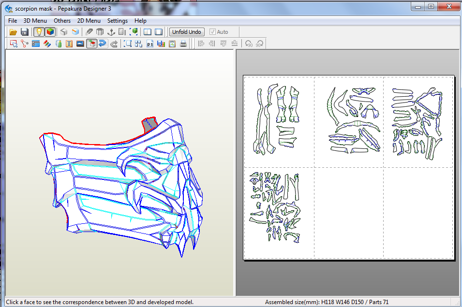Open the Help menu
Viewport: 462px width, 307px height.
pos(140,21)
